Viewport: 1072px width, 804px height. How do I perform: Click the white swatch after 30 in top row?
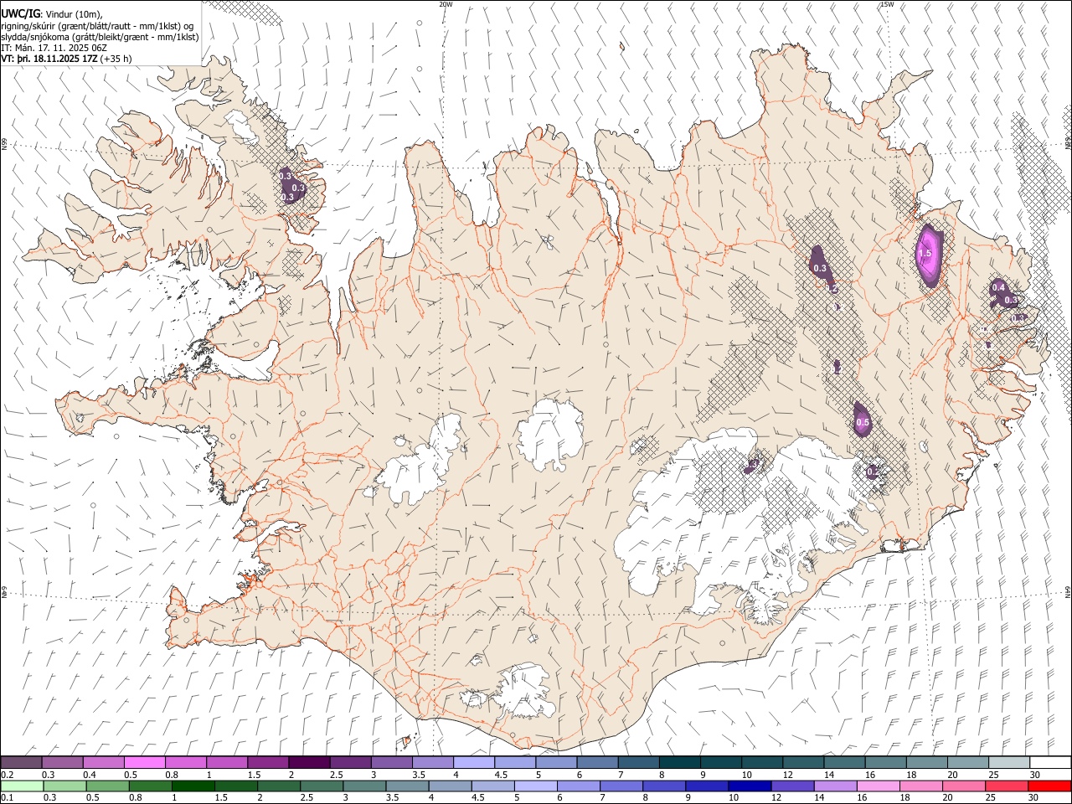tap(1051, 762)
